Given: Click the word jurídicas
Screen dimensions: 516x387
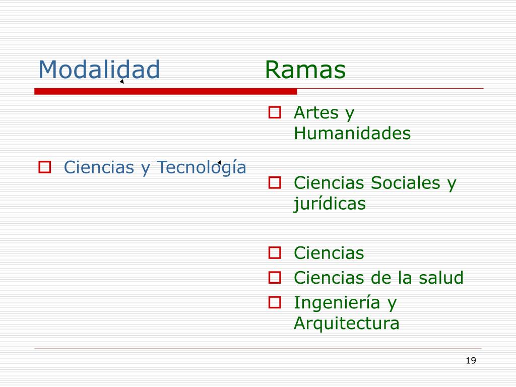Looking at the screenshot, I should (330, 204).
